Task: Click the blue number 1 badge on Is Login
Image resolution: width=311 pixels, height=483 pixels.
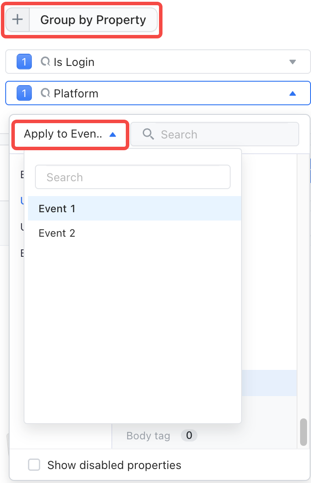Action: coord(24,62)
